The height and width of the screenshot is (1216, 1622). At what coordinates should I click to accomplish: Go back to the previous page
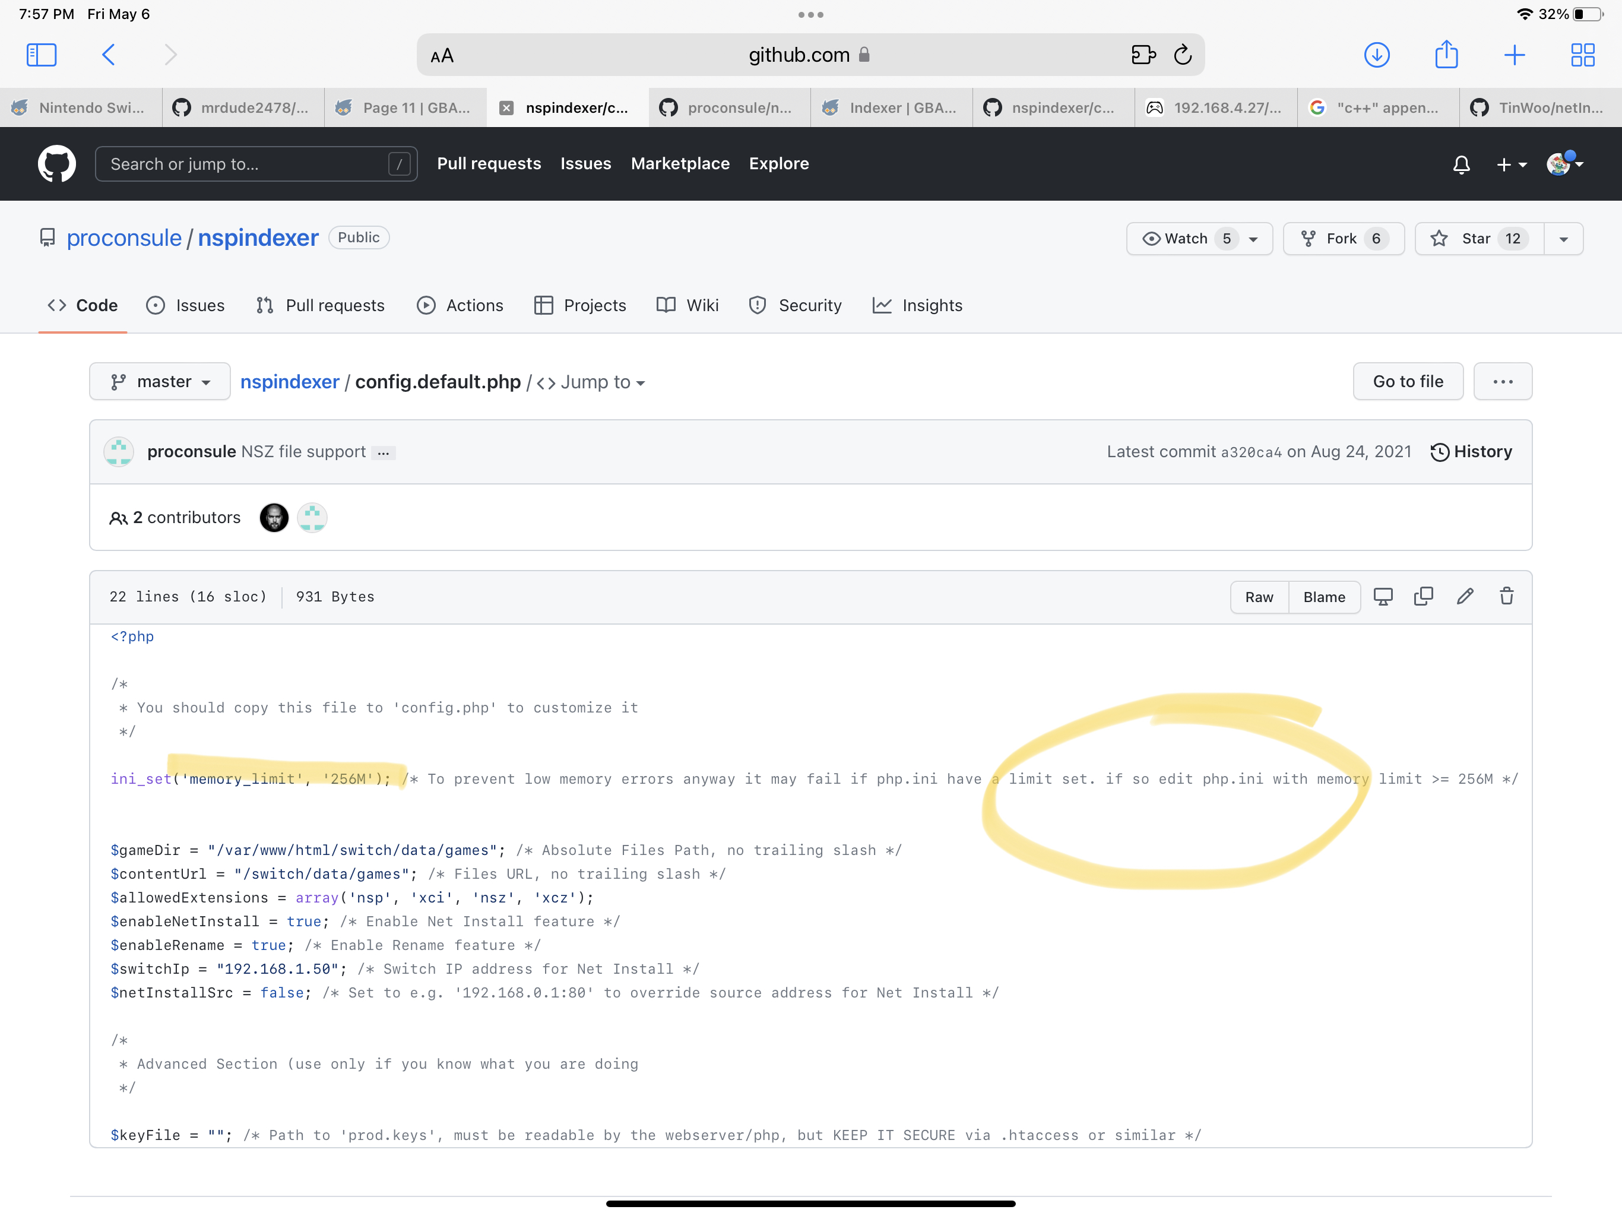click(108, 55)
